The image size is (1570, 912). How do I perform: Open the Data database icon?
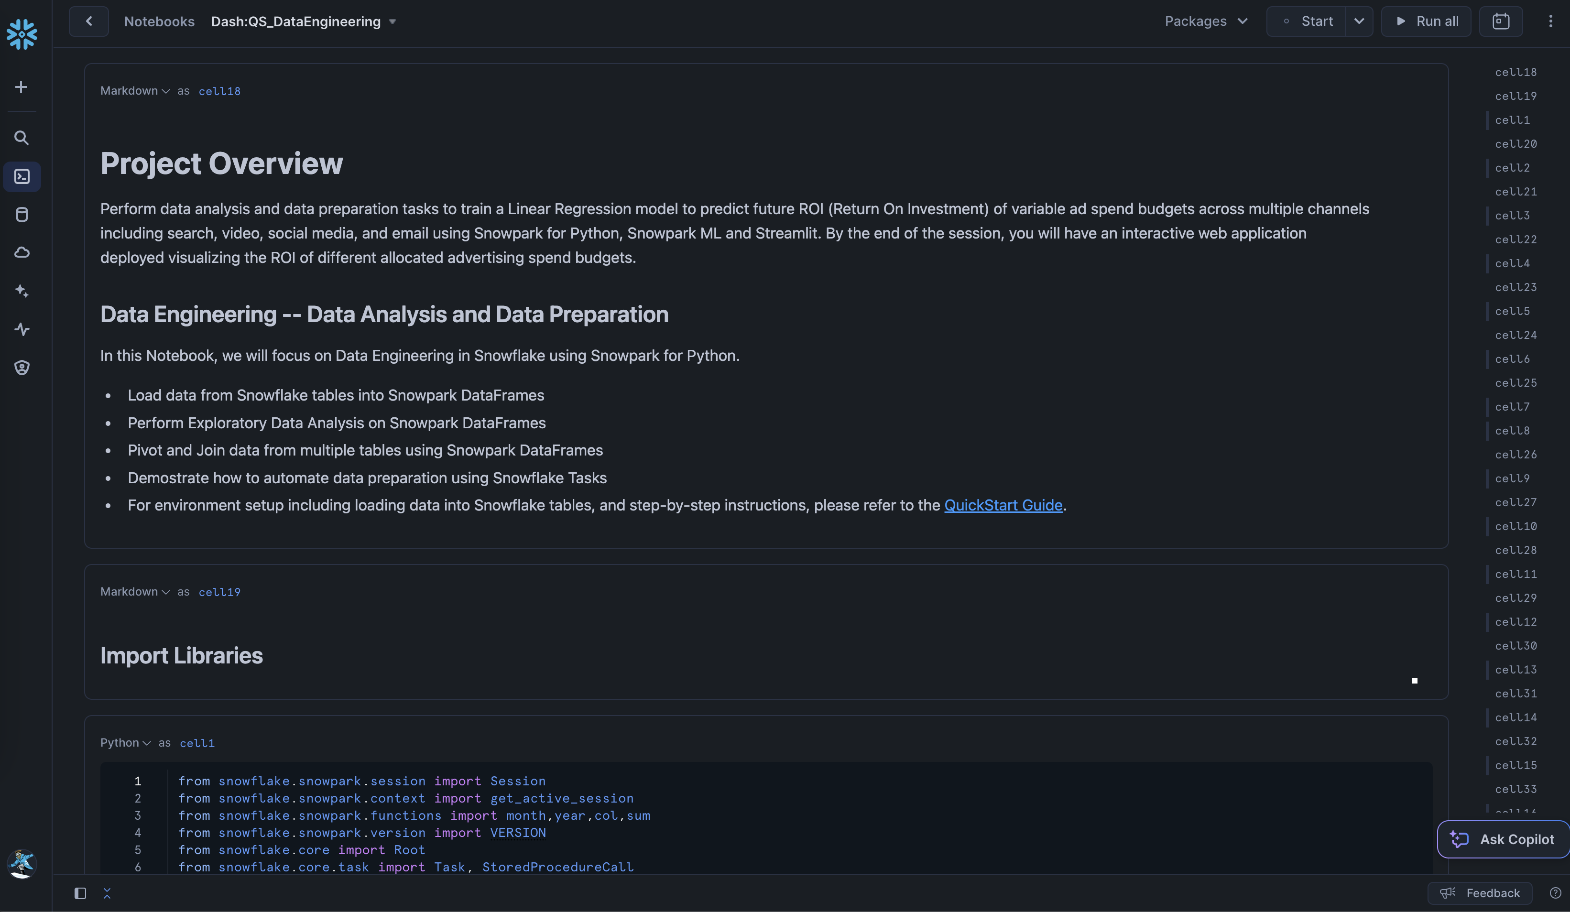pyautogui.click(x=22, y=215)
